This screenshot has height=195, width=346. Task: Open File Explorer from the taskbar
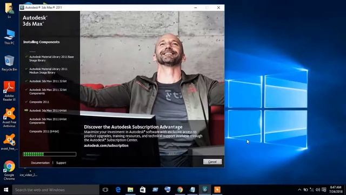click(x=130, y=190)
